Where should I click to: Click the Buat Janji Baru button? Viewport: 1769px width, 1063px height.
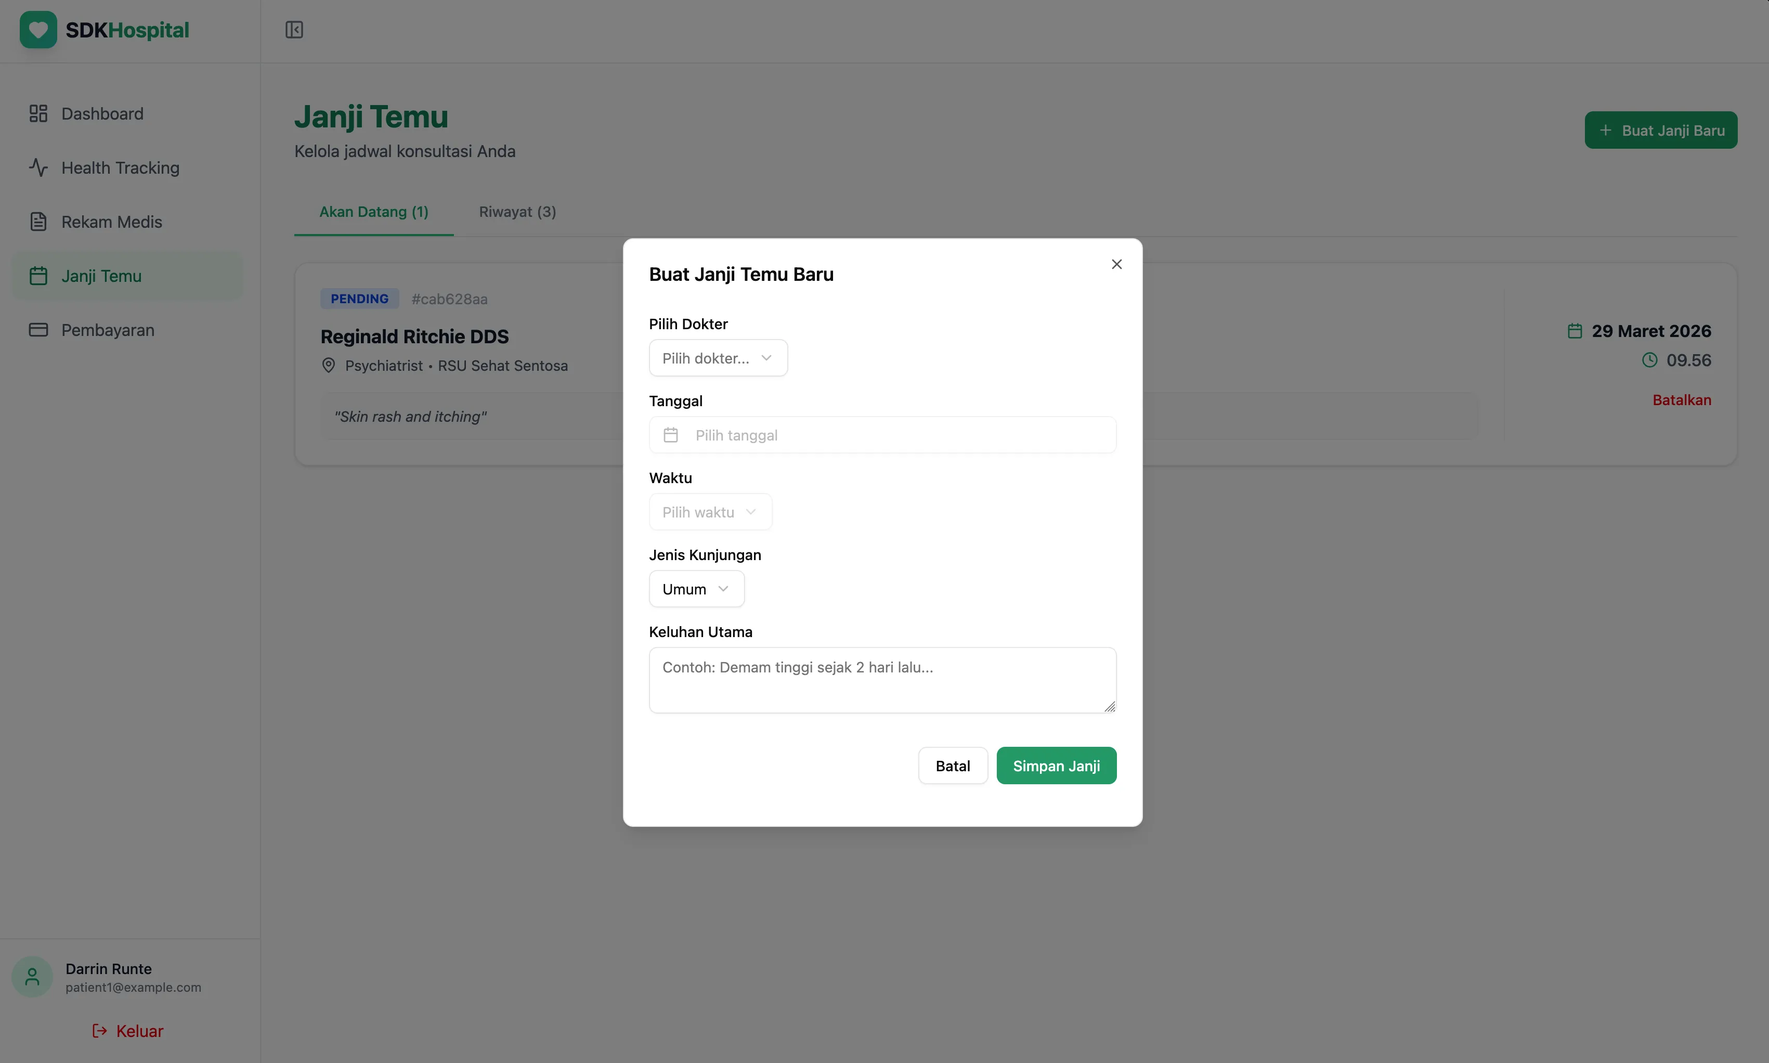pyautogui.click(x=1660, y=129)
